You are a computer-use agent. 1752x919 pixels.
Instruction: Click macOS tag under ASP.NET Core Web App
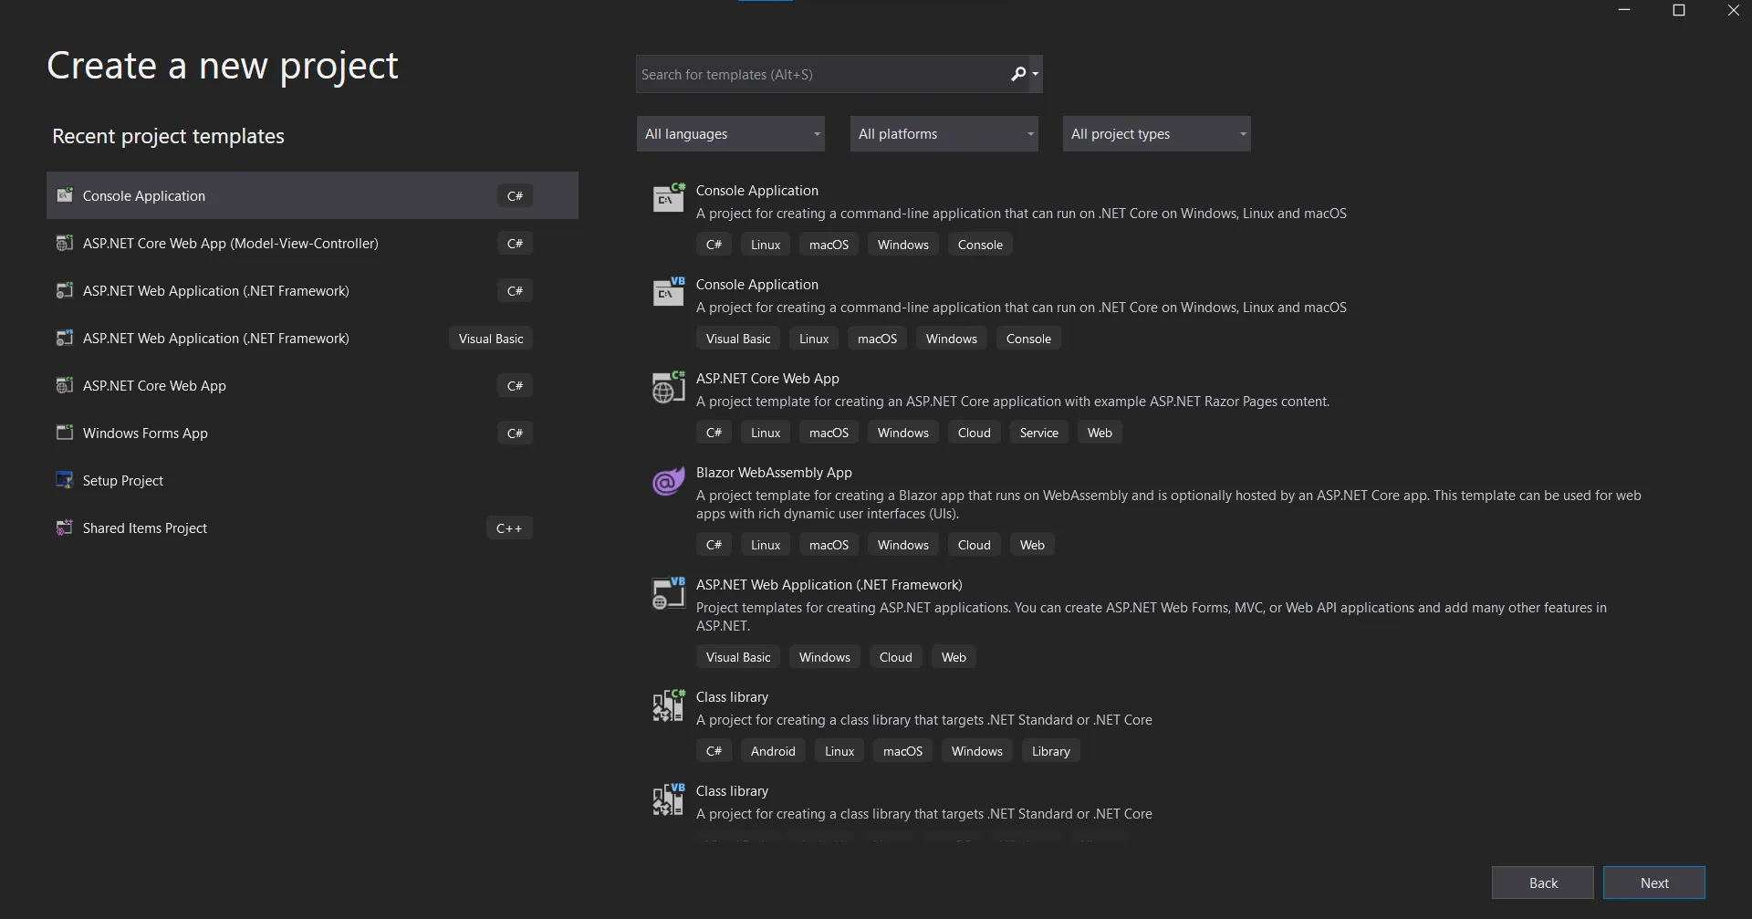point(829,433)
